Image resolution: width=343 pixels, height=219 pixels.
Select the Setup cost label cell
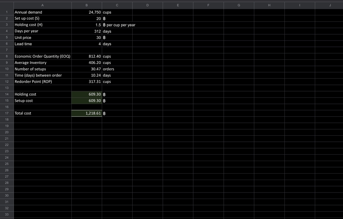(x=43, y=101)
